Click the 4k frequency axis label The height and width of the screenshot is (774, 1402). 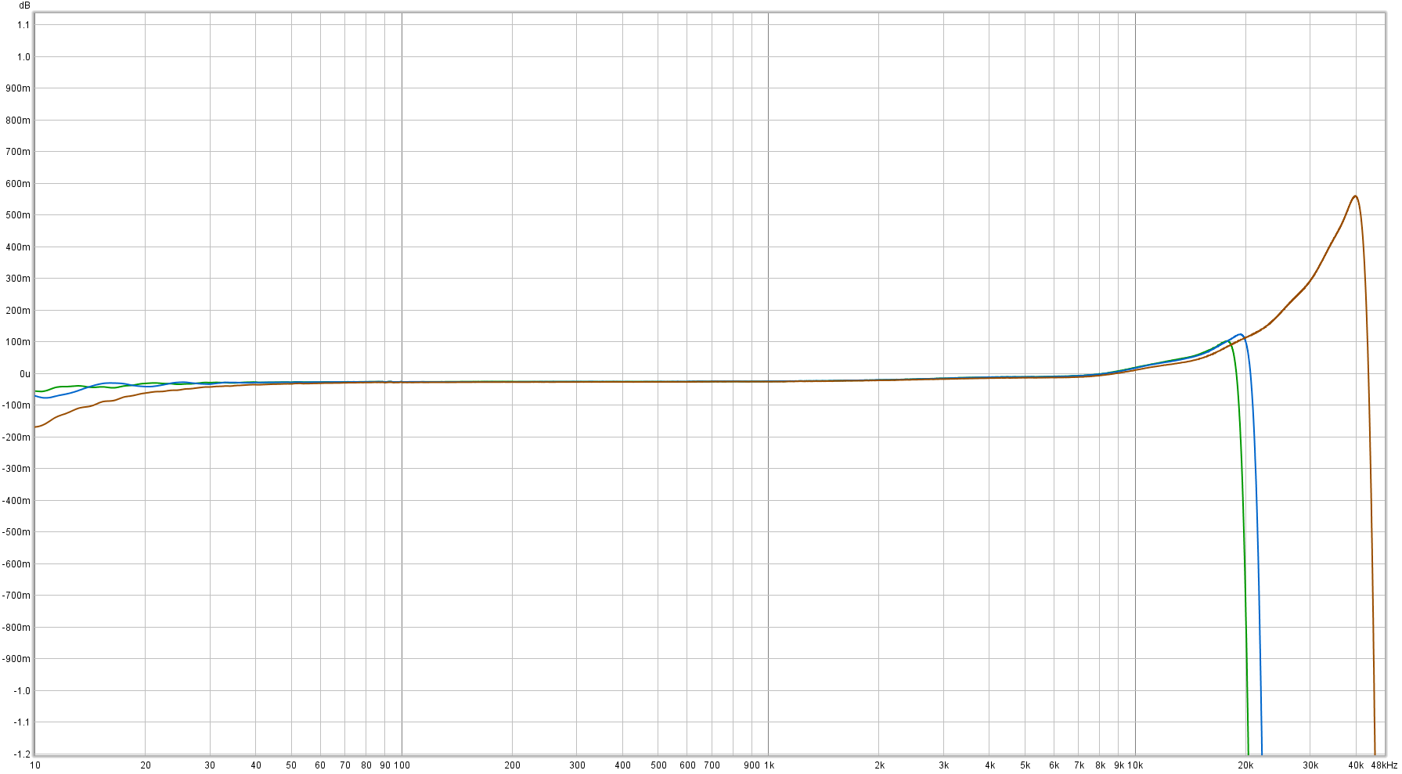(989, 765)
